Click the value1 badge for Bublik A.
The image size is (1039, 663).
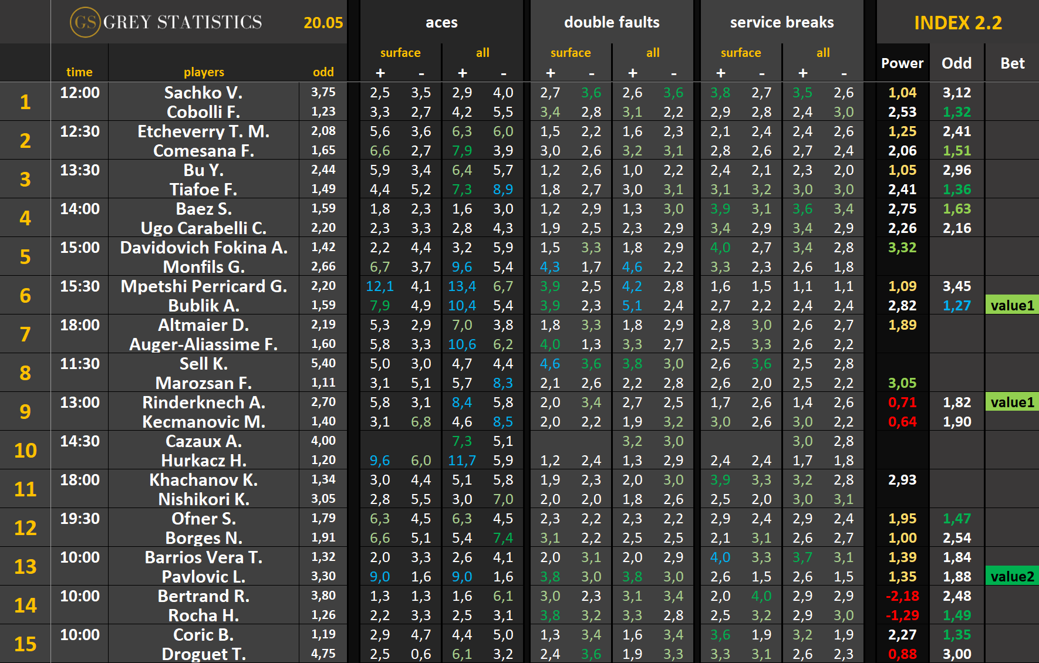pos(1012,306)
